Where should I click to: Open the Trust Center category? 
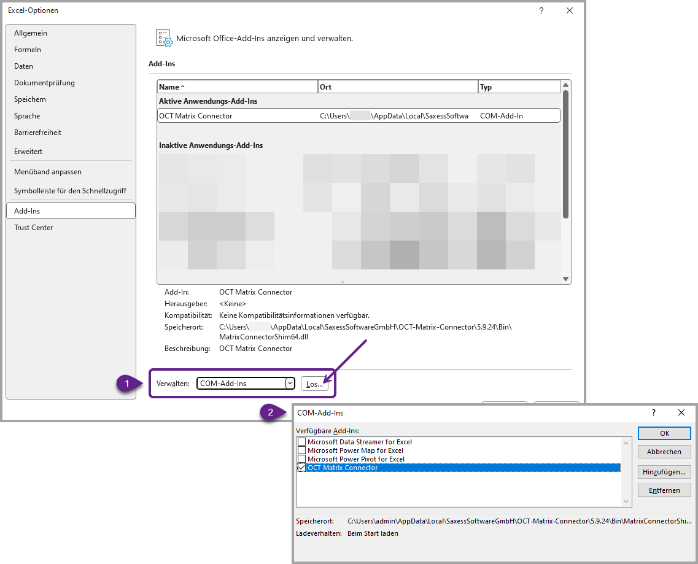click(x=34, y=228)
